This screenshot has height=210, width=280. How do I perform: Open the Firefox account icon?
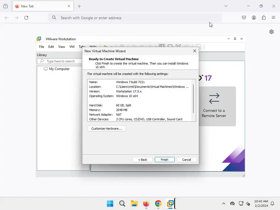[x=254, y=17]
